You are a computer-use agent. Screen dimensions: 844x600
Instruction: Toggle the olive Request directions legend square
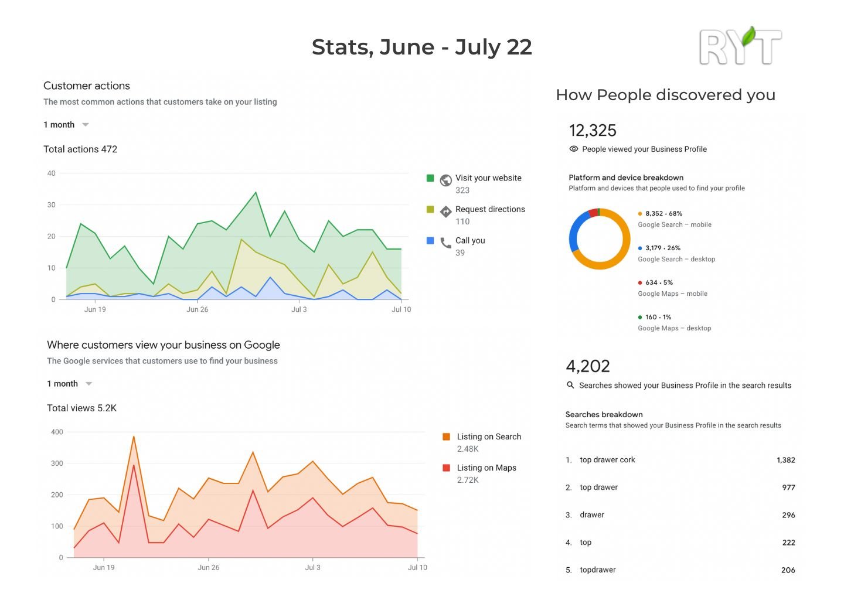coord(430,209)
